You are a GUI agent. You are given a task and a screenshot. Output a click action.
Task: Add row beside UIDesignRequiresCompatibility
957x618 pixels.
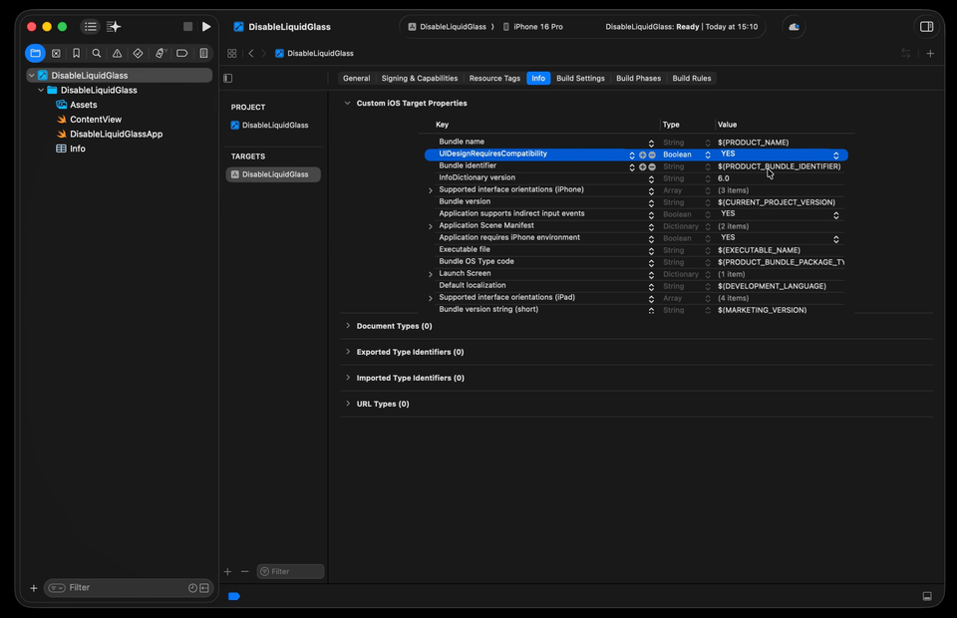643,154
